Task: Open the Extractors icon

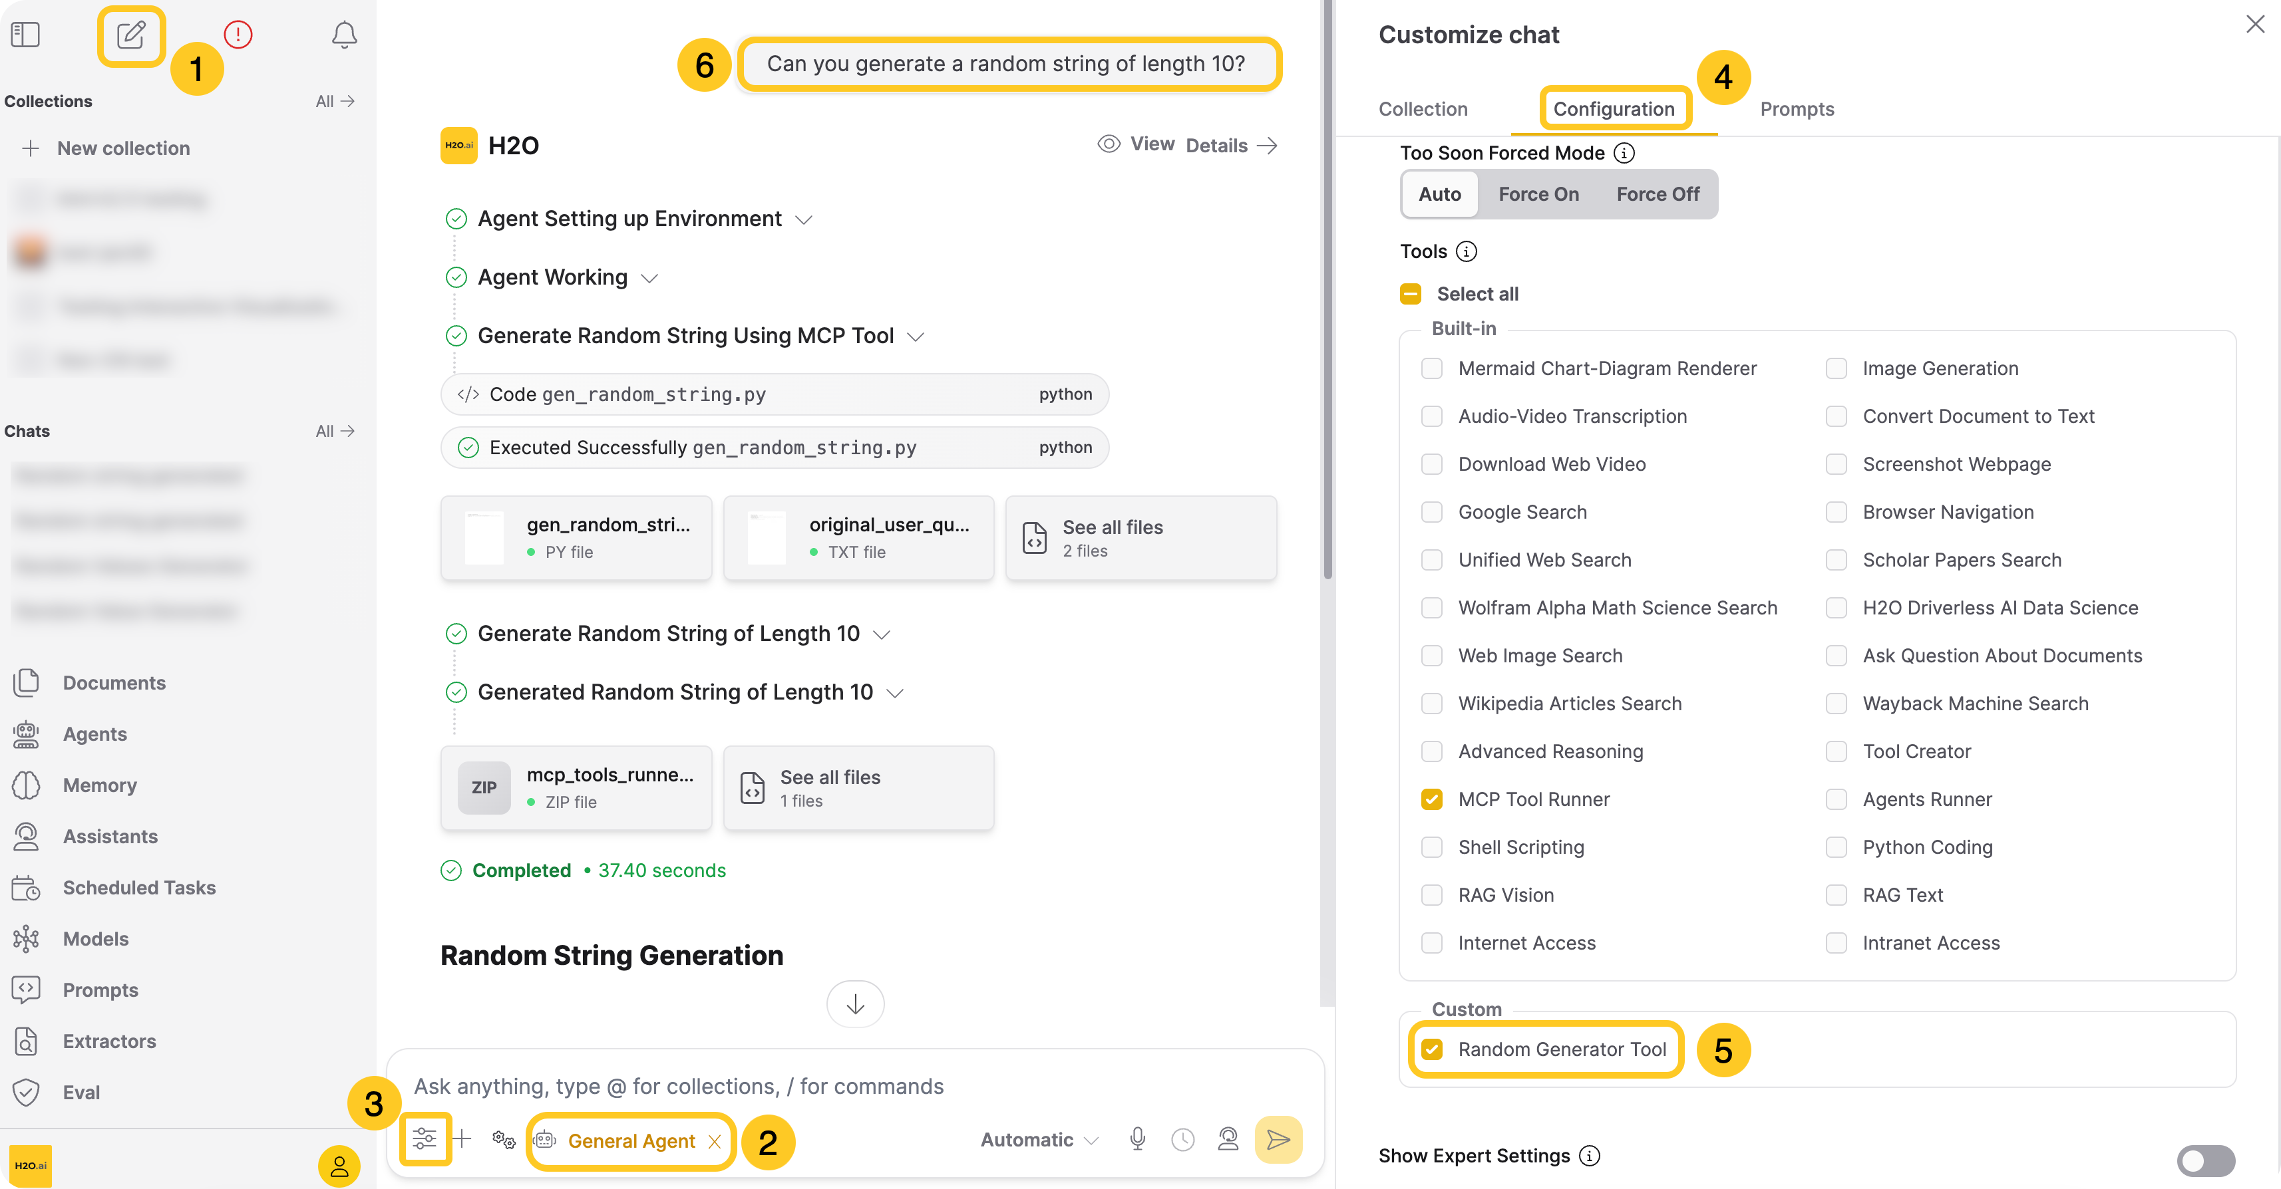Action: 27,1040
